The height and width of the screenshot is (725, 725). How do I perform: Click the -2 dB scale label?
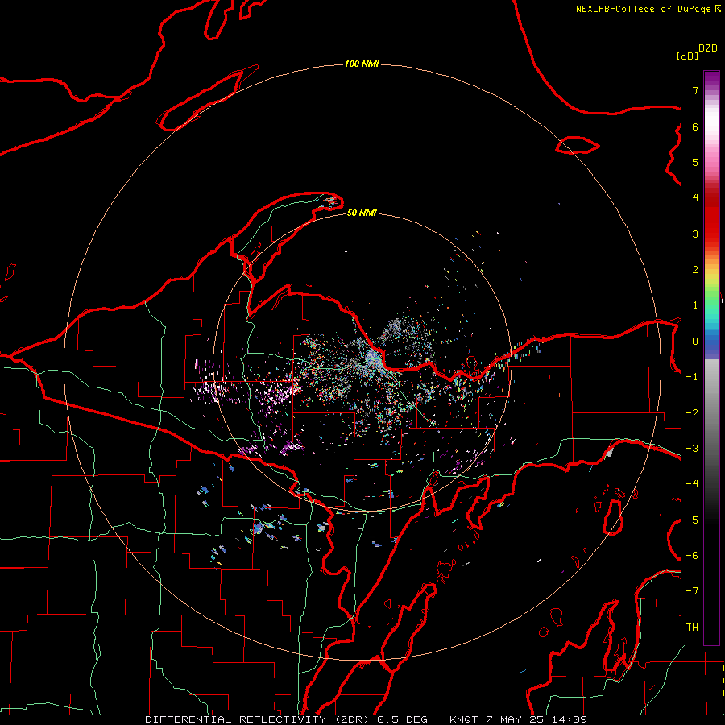pyautogui.click(x=692, y=413)
